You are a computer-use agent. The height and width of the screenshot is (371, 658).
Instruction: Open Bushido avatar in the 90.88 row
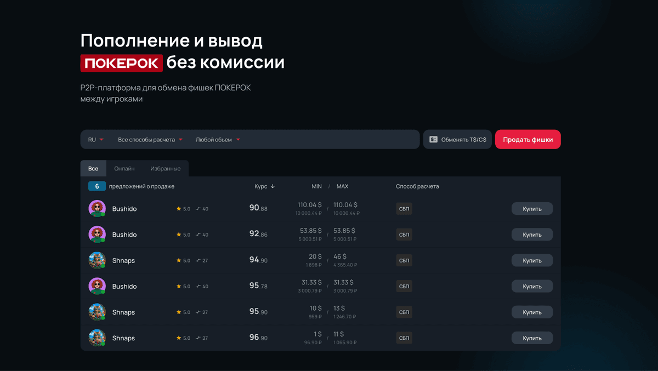point(97,208)
